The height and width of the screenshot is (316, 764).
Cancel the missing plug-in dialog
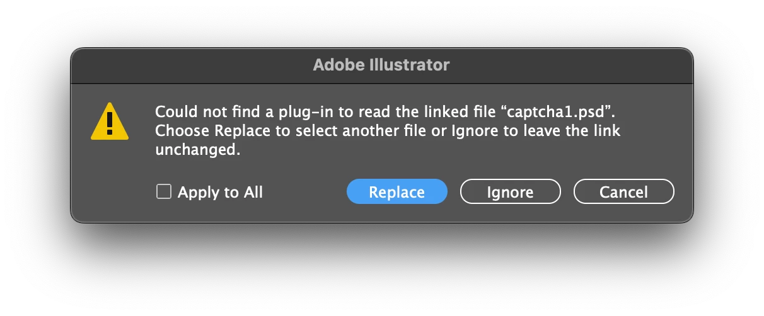[623, 192]
